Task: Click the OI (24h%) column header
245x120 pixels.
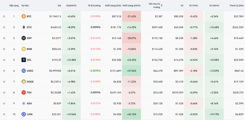Action: 214,5
